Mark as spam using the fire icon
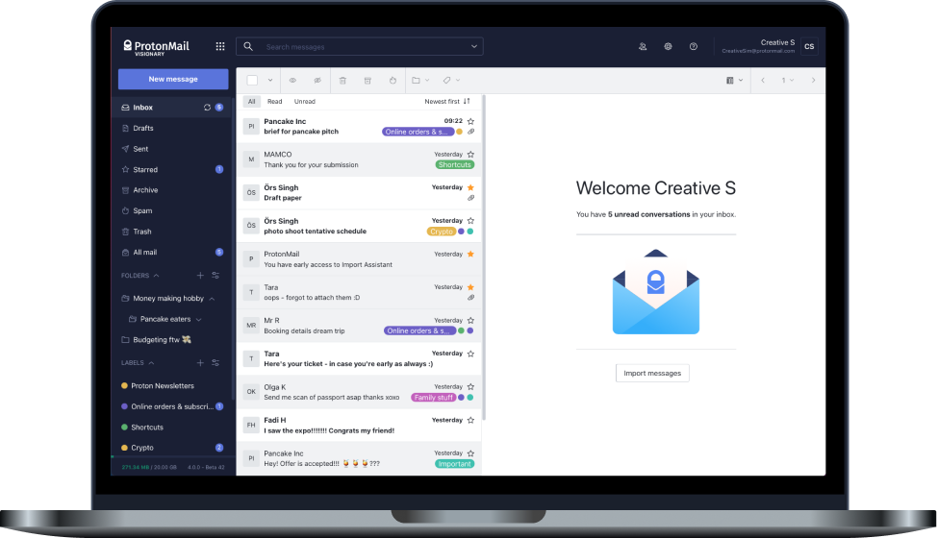The width and height of the screenshot is (937, 538). click(393, 81)
